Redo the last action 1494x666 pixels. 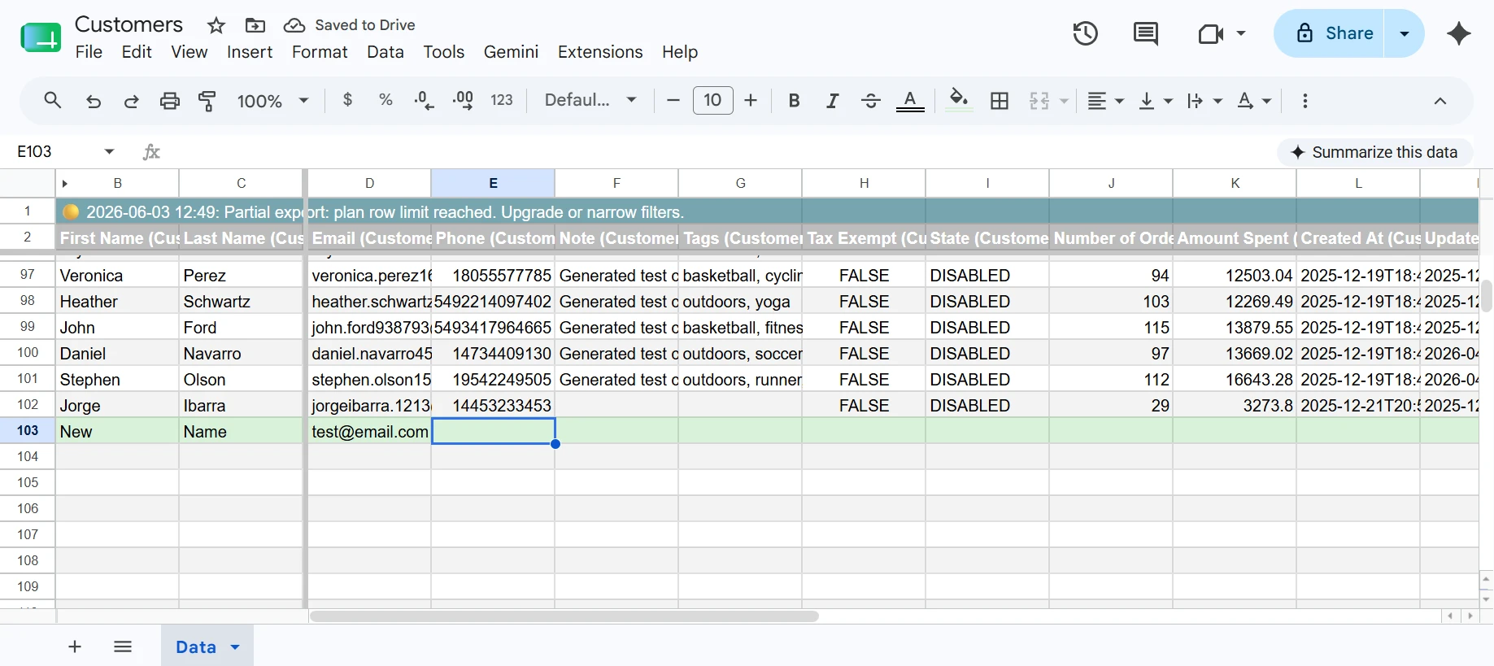131,101
